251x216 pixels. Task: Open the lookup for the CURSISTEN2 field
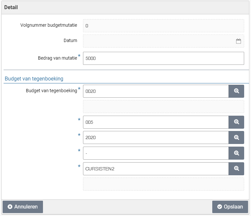click(x=236, y=169)
